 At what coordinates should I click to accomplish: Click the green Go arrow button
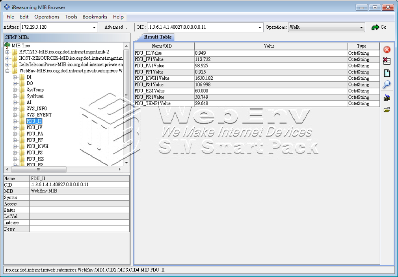(379, 28)
